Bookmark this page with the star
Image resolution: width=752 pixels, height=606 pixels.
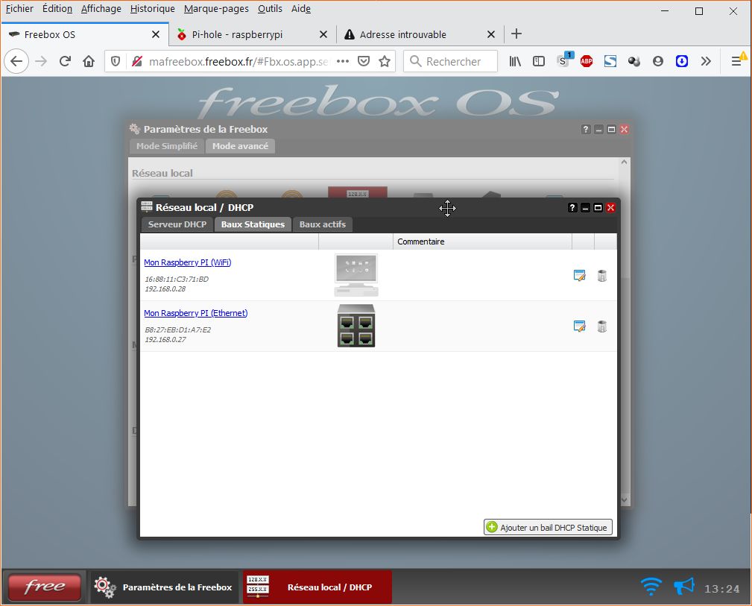coord(384,61)
